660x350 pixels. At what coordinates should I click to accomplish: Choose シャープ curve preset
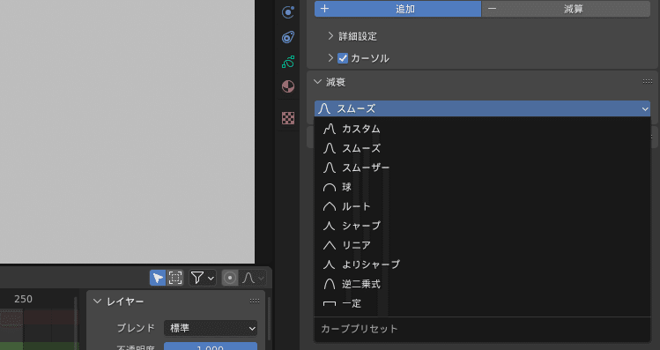482,226
